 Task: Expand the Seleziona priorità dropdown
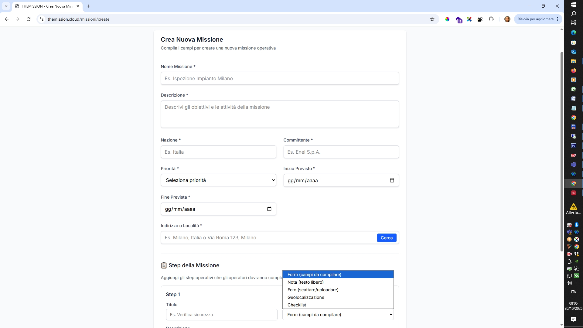tap(218, 180)
